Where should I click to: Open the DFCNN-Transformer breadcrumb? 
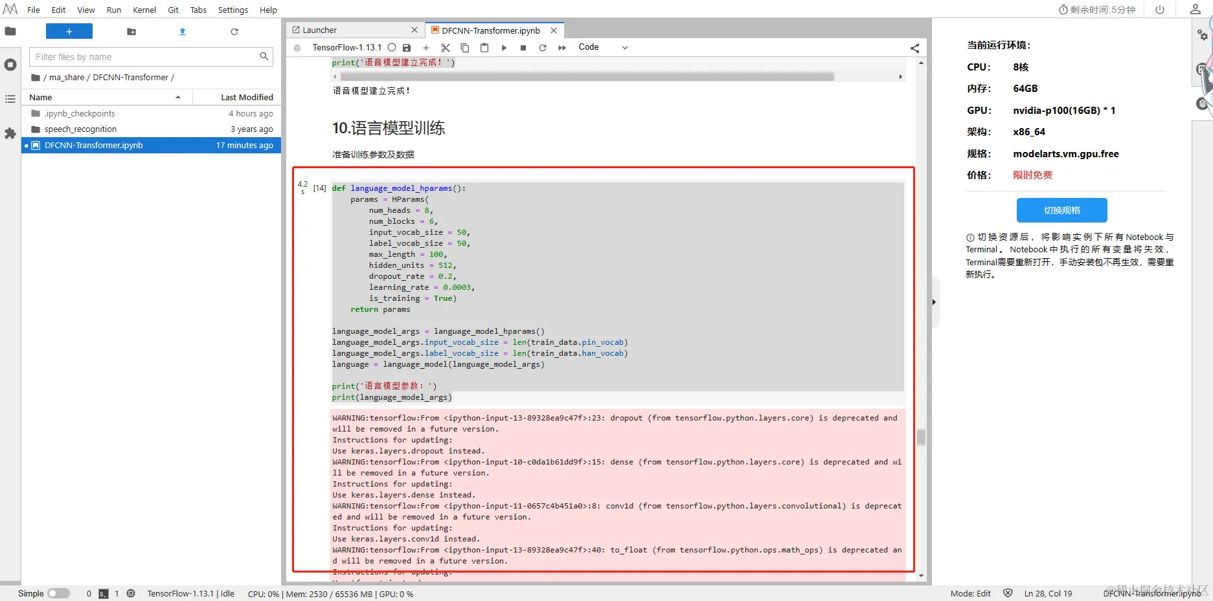[130, 78]
